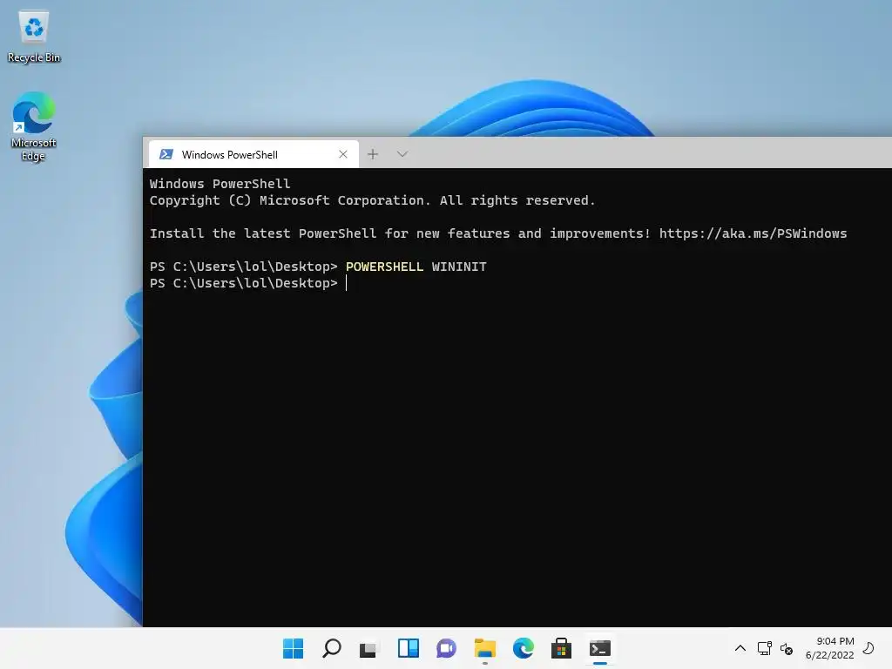
Task: Click the PowerShell icon on the tab
Action: 166,154
